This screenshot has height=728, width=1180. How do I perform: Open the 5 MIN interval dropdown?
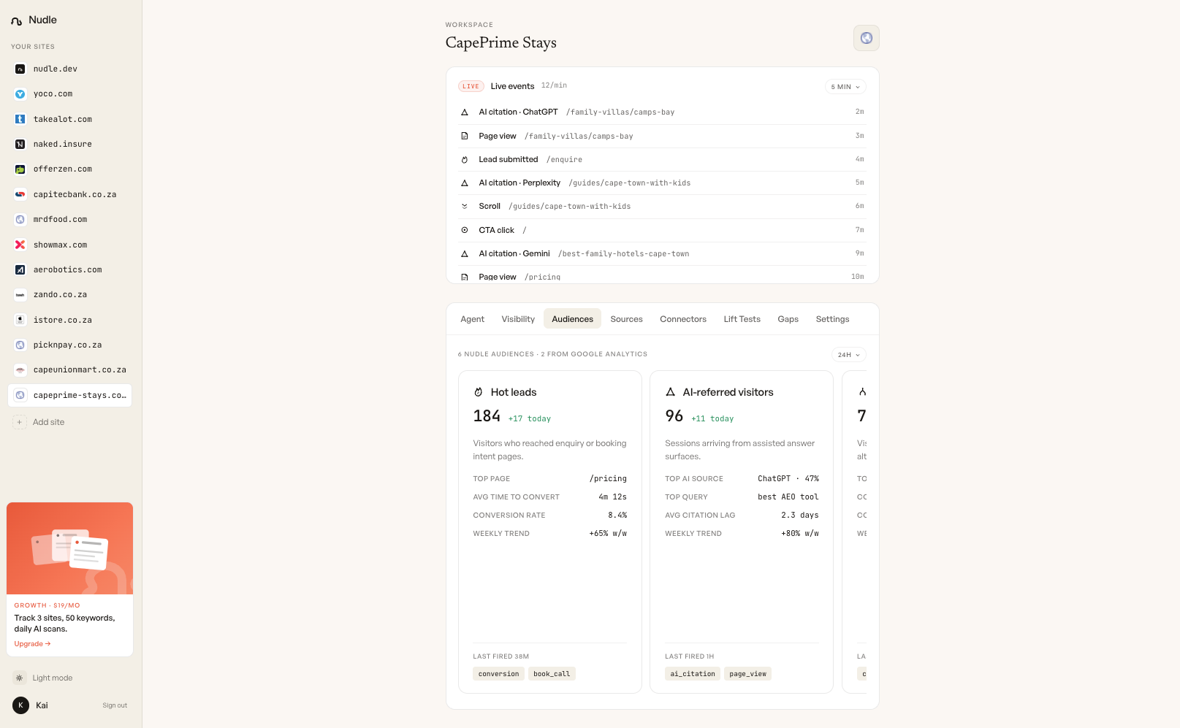pos(845,87)
